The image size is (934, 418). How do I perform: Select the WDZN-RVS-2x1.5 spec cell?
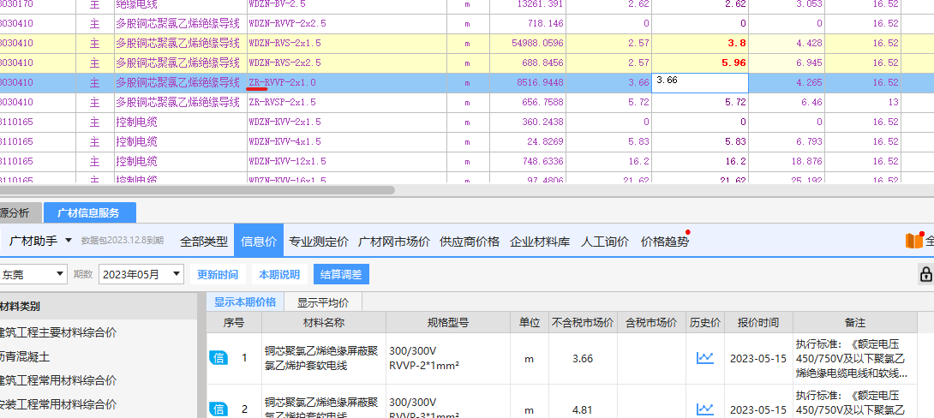point(347,43)
